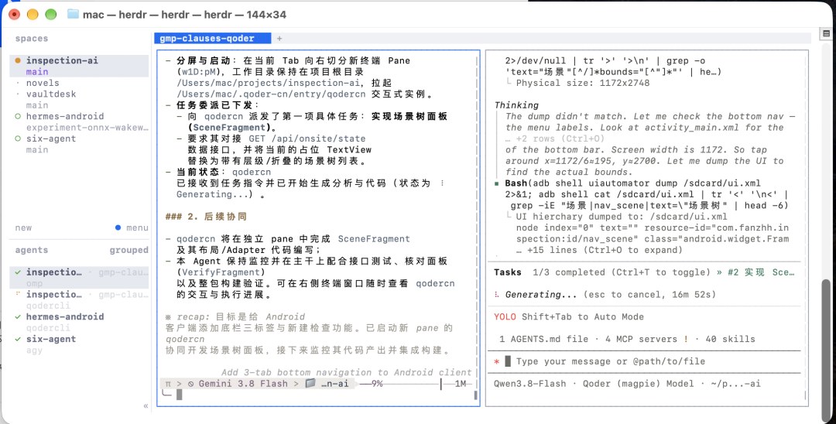Select the inspection-ai space
Viewport: 836px width, 424px height.
(62, 60)
